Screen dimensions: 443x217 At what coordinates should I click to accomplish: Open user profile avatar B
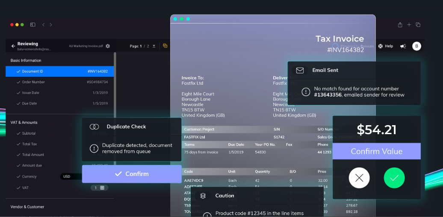pyautogui.click(x=416, y=46)
